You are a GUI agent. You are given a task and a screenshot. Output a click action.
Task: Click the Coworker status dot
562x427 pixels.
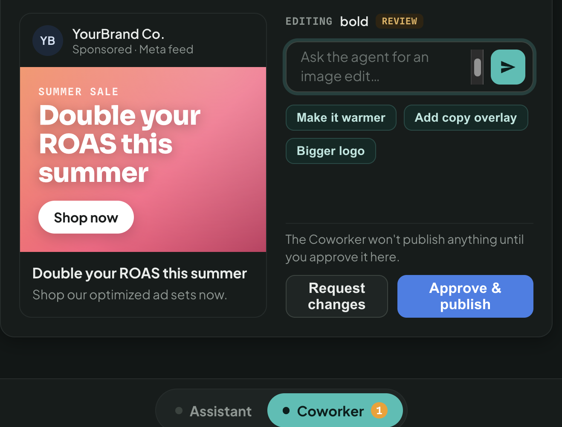pyautogui.click(x=286, y=411)
